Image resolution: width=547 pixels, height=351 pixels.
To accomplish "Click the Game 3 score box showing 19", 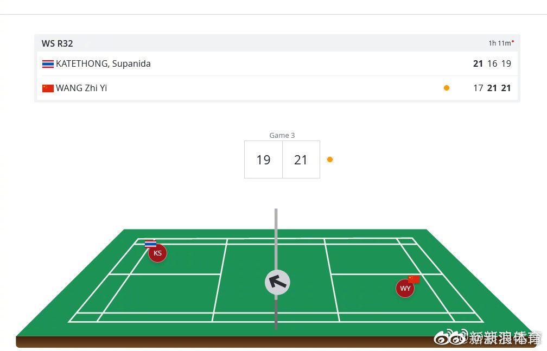I will 263,159.
